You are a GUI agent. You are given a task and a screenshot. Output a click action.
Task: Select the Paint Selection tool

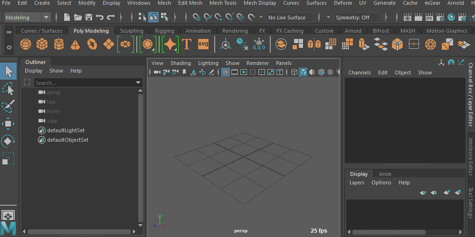pyautogui.click(x=8, y=106)
